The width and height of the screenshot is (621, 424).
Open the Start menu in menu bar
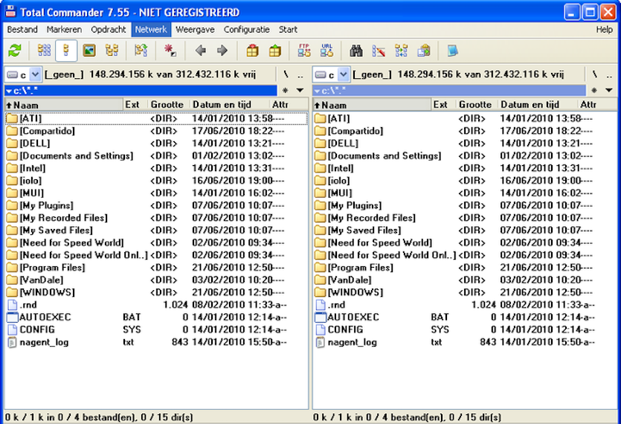click(x=288, y=30)
